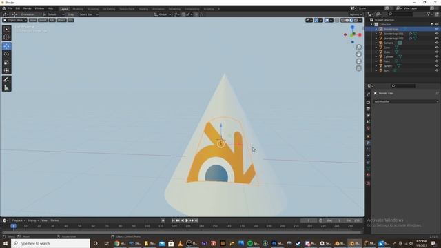Switch perspective/orthographic view icon

point(358,68)
